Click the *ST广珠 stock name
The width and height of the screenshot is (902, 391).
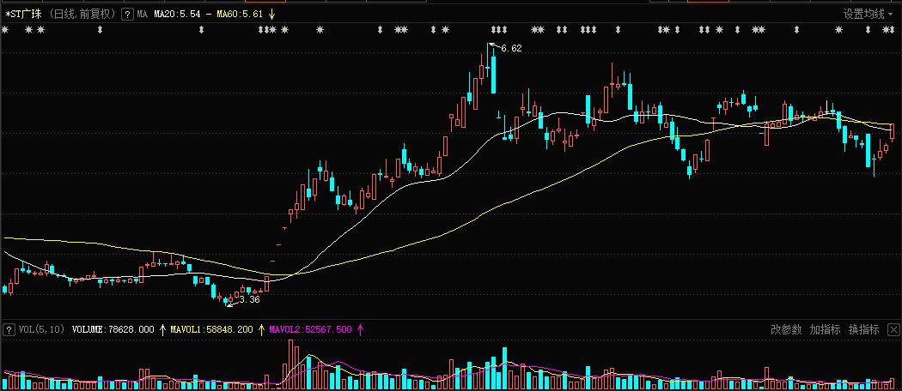click(21, 14)
